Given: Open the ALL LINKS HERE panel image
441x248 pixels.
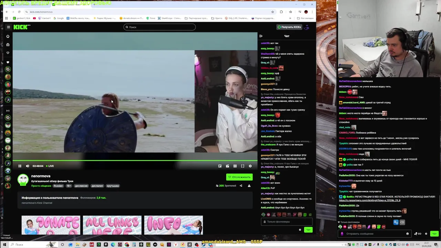Looking at the screenshot, I should (112, 225).
